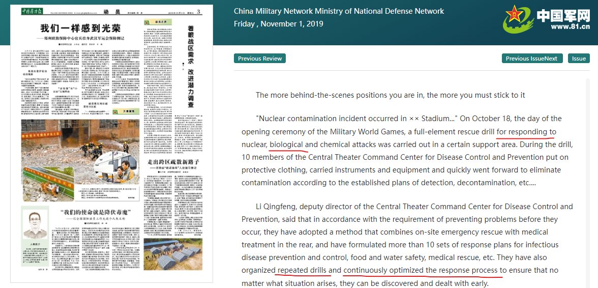598x288 pixels.
Task: Open the tent camp aerial photo
Action: click(173, 253)
